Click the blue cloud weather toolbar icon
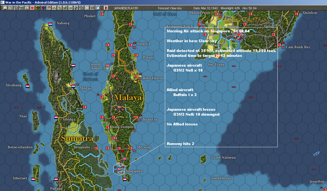Viewport: 327px width, 191px height. tap(98, 8)
